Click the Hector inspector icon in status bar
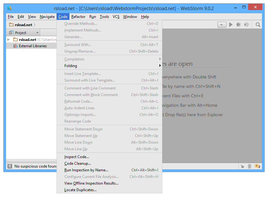 (250, 166)
